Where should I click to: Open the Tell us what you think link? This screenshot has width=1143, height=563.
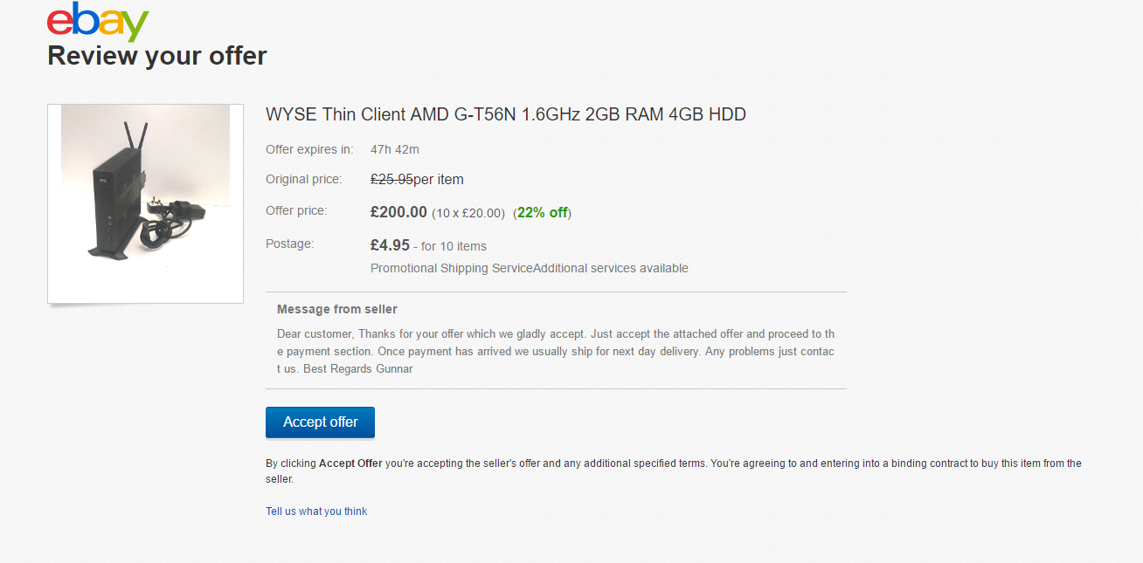(x=316, y=512)
